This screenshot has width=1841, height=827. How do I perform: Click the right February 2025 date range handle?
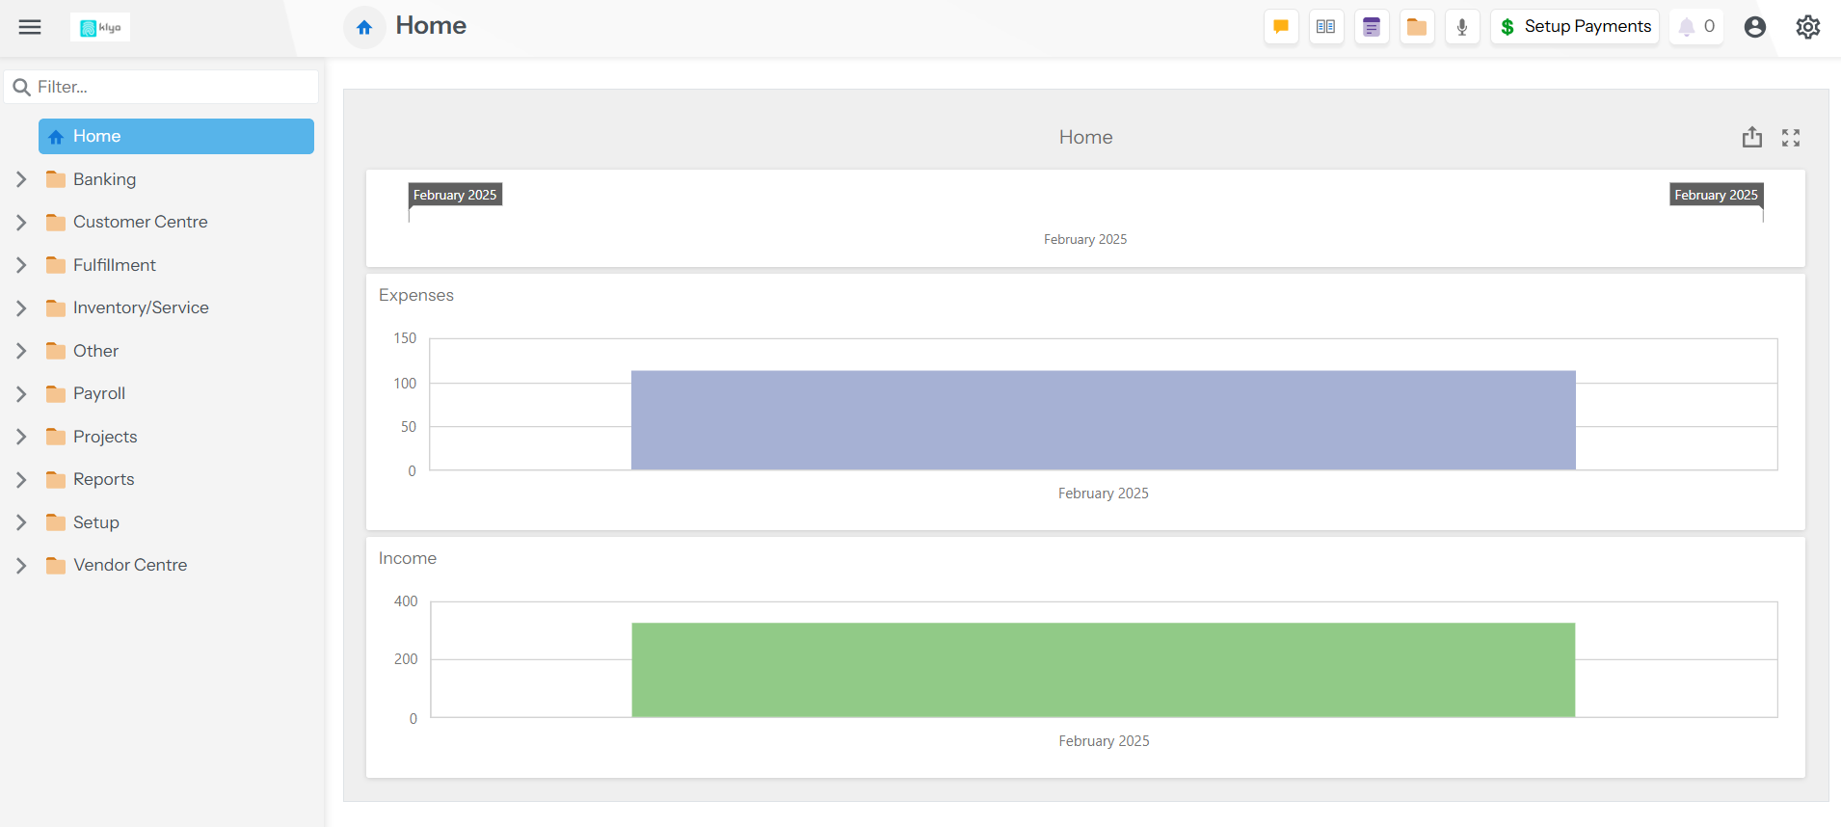[x=1716, y=195]
